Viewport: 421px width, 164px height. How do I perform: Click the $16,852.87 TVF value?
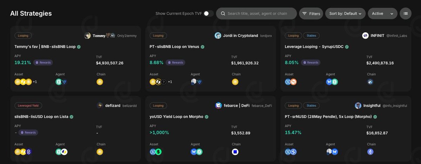tap(377, 133)
